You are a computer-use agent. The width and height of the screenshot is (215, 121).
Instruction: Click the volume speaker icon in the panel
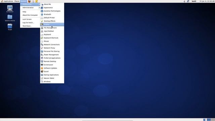click(184, 1)
